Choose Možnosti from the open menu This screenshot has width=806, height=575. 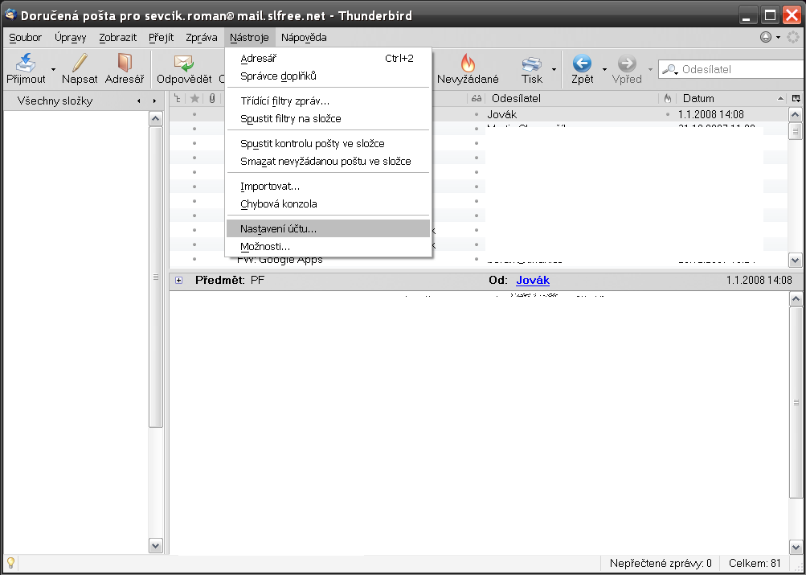point(265,246)
